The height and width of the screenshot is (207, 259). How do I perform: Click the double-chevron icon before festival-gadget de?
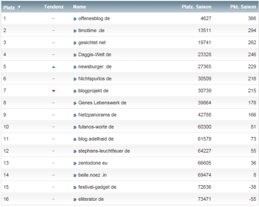pyautogui.click(x=75, y=188)
